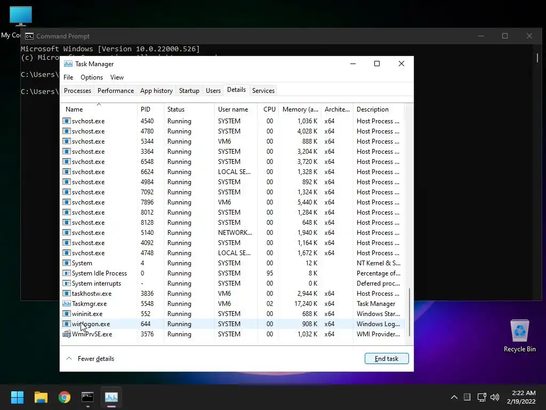The width and height of the screenshot is (546, 410).
Task: Click the Command Prompt window scrollbar
Action: coord(537,58)
